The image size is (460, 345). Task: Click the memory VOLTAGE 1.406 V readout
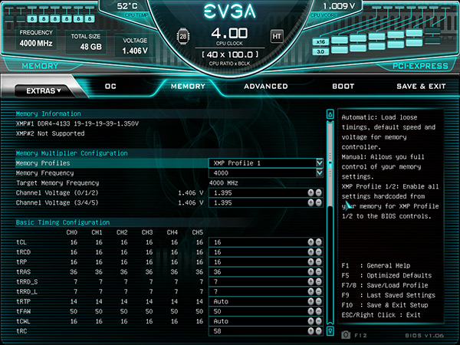[135, 46]
